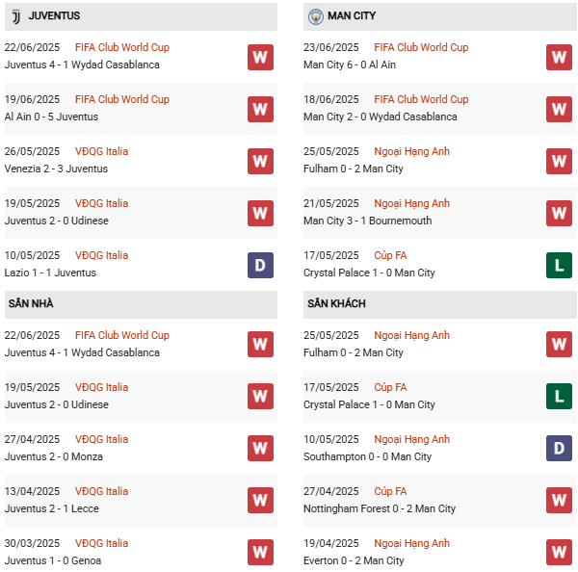This screenshot has width=578, height=572.
Task: Open FIFA Club World Cup link dated 19/06/2025
Action: 122,99
